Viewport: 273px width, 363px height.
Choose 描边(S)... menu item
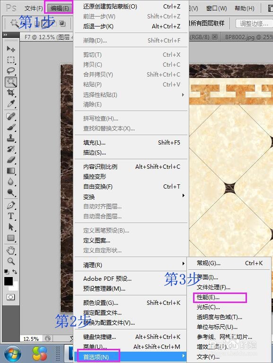(x=131, y=153)
